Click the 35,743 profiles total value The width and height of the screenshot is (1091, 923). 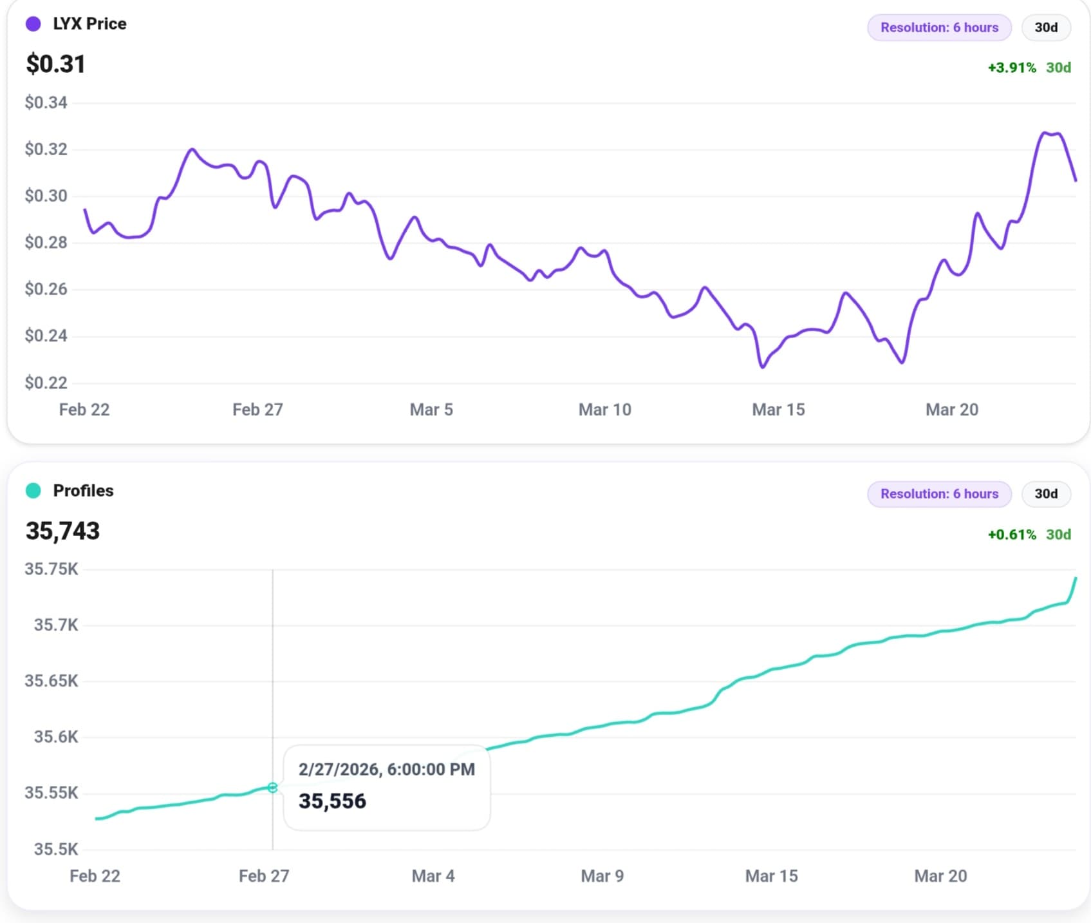click(62, 531)
